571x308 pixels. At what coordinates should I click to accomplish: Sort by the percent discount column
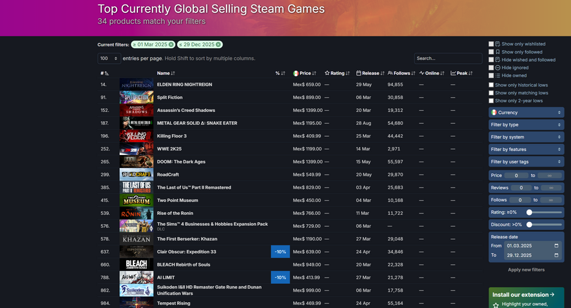[x=280, y=73]
